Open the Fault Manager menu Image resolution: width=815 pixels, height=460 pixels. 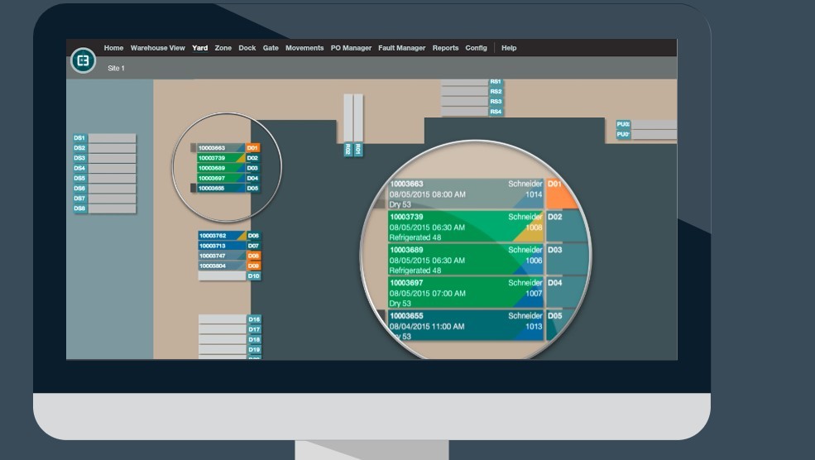pos(401,48)
